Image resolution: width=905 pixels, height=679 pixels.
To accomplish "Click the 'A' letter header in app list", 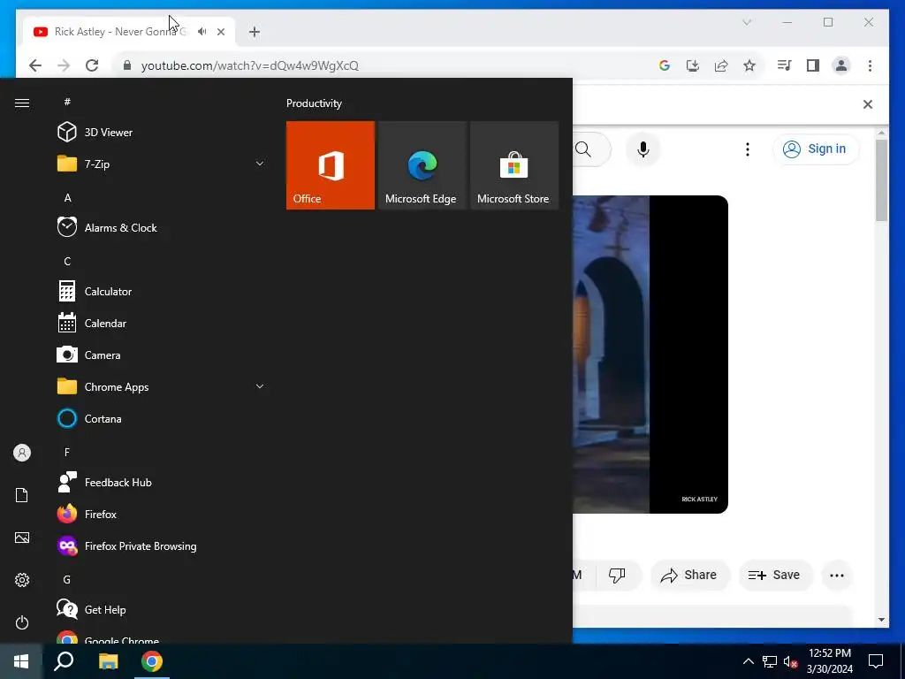I will tap(67, 198).
